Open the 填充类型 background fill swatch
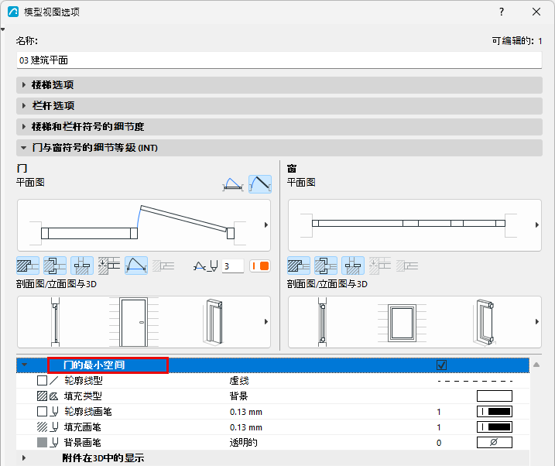Image resolution: width=555 pixels, height=466 pixels. [x=495, y=396]
